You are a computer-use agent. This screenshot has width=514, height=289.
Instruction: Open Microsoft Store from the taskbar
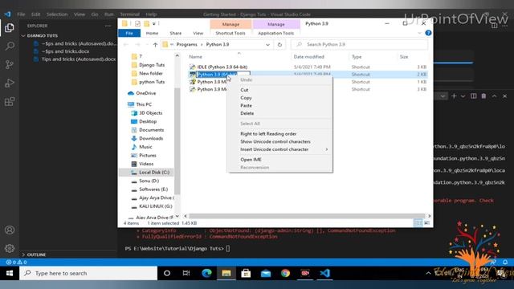pyautogui.click(x=246, y=273)
